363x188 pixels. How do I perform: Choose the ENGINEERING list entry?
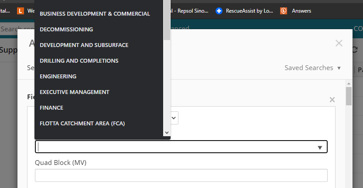point(58,77)
